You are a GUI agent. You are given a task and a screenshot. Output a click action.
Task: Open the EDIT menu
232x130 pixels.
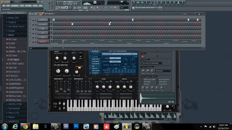[x=8, y=6]
